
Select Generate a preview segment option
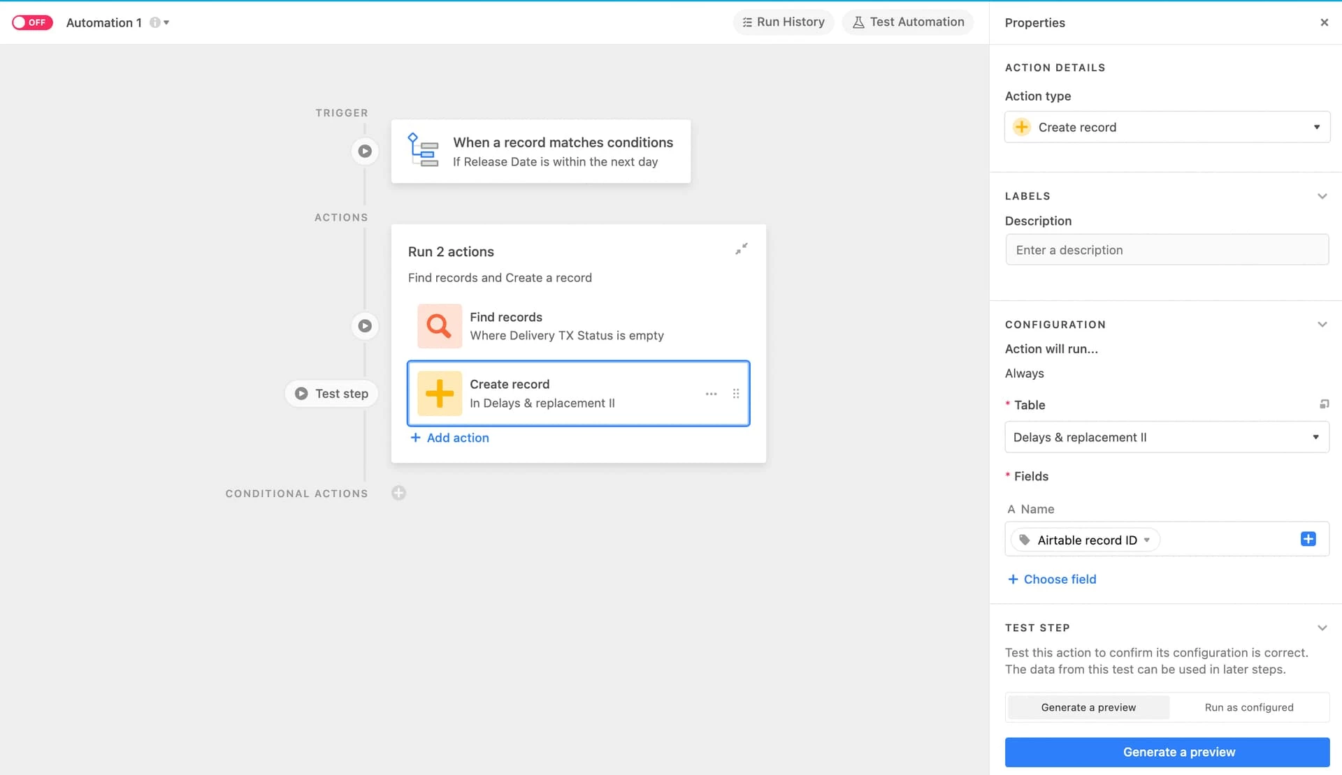click(1088, 707)
